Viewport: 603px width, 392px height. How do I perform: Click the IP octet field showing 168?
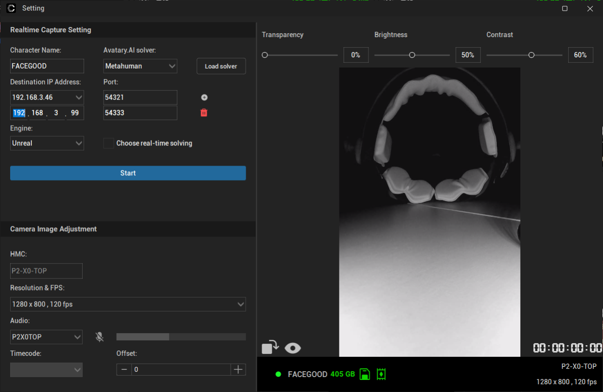[x=37, y=113]
